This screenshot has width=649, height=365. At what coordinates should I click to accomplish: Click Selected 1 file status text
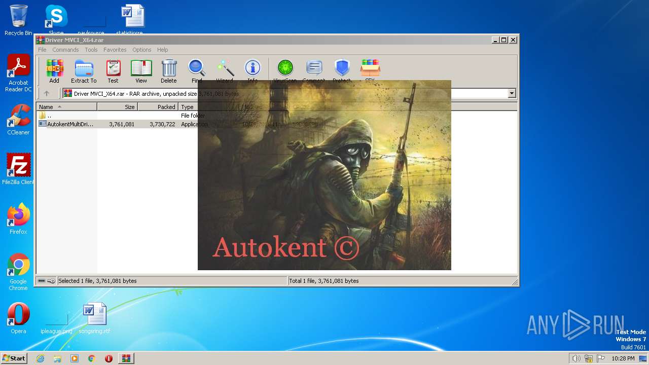97,281
